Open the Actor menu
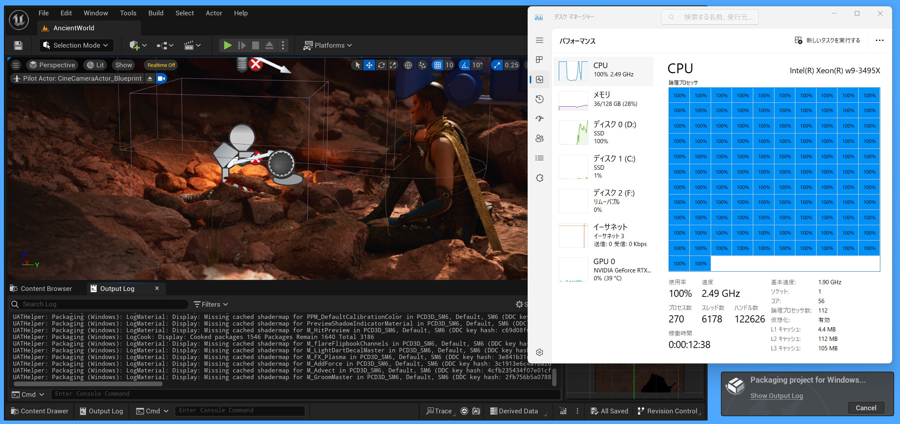The height and width of the screenshot is (424, 900). [x=214, y=13]
